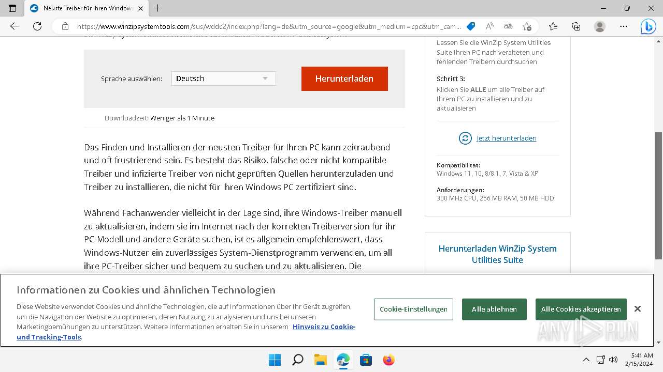Open a new browser tab
663x372 pixels.
(158, 8)
